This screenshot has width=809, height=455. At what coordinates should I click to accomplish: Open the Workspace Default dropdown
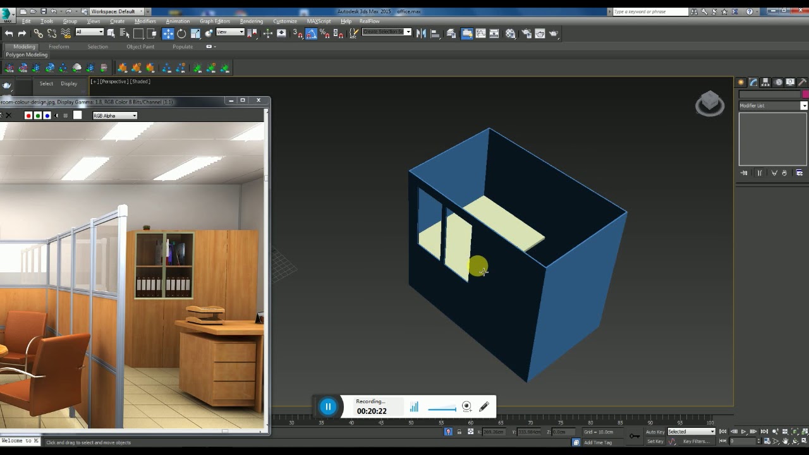(116, 11)
